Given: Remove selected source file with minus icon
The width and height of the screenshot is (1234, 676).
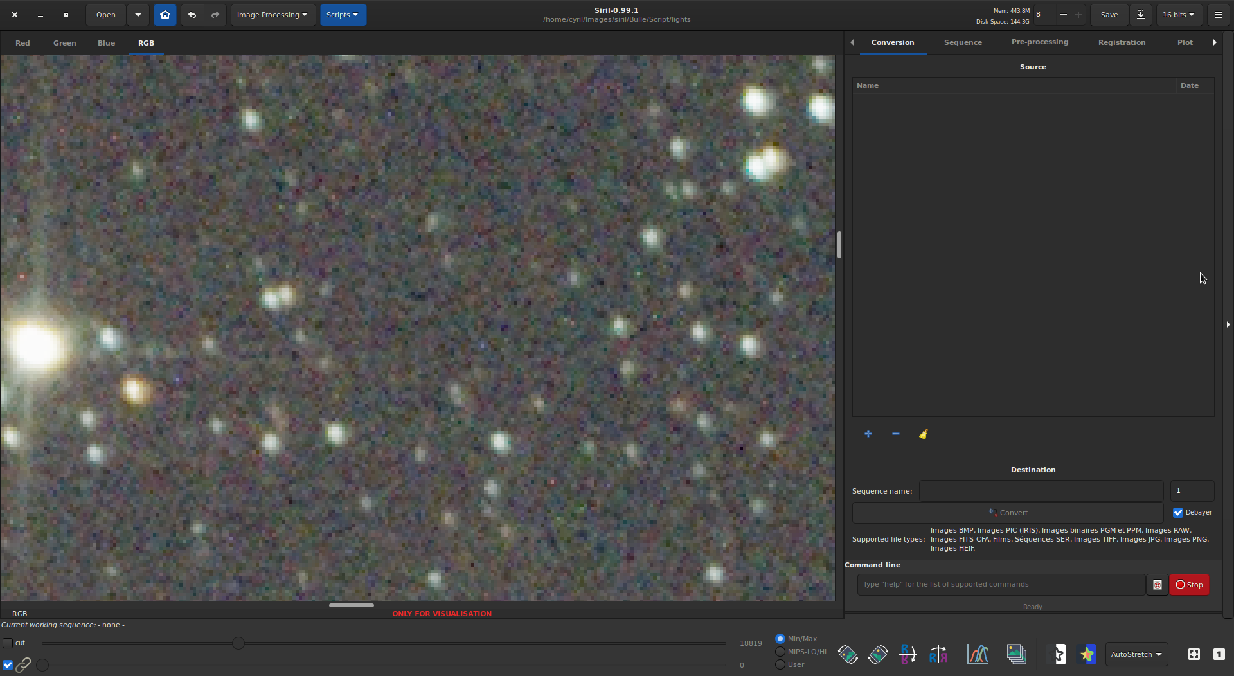Looking at the screenshot, I should pos(895,434).
